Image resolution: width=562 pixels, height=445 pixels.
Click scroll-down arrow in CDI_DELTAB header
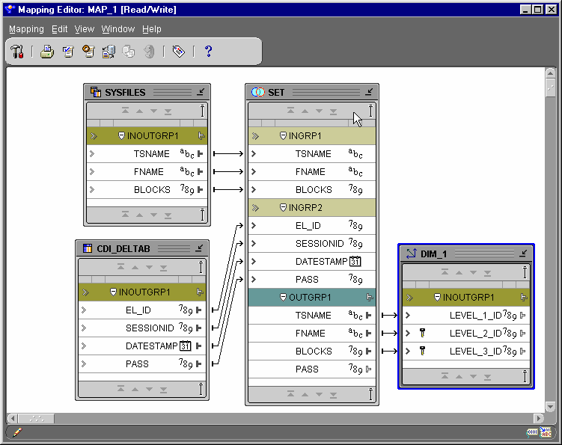150,267
